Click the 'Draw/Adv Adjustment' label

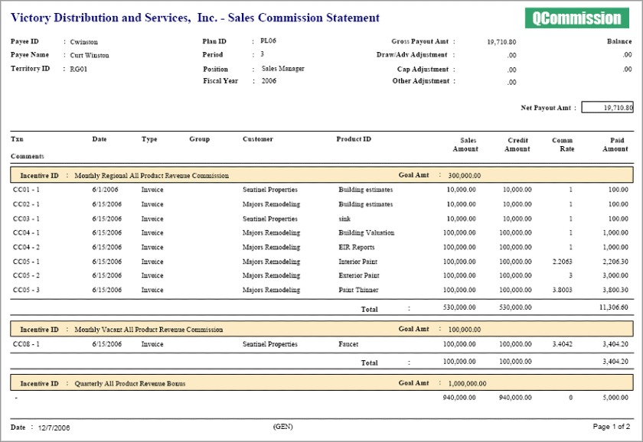pyautogui.click(x=412, y=54)
